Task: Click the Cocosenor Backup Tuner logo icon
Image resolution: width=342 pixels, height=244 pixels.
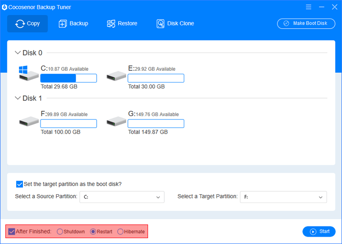Action: (x=4, y=7)
